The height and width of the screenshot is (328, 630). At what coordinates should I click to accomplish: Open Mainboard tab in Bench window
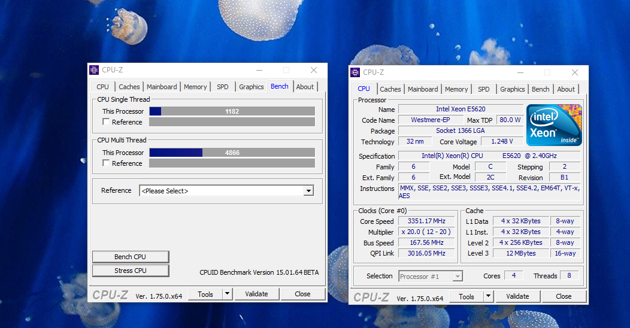(x=162, y=87)
